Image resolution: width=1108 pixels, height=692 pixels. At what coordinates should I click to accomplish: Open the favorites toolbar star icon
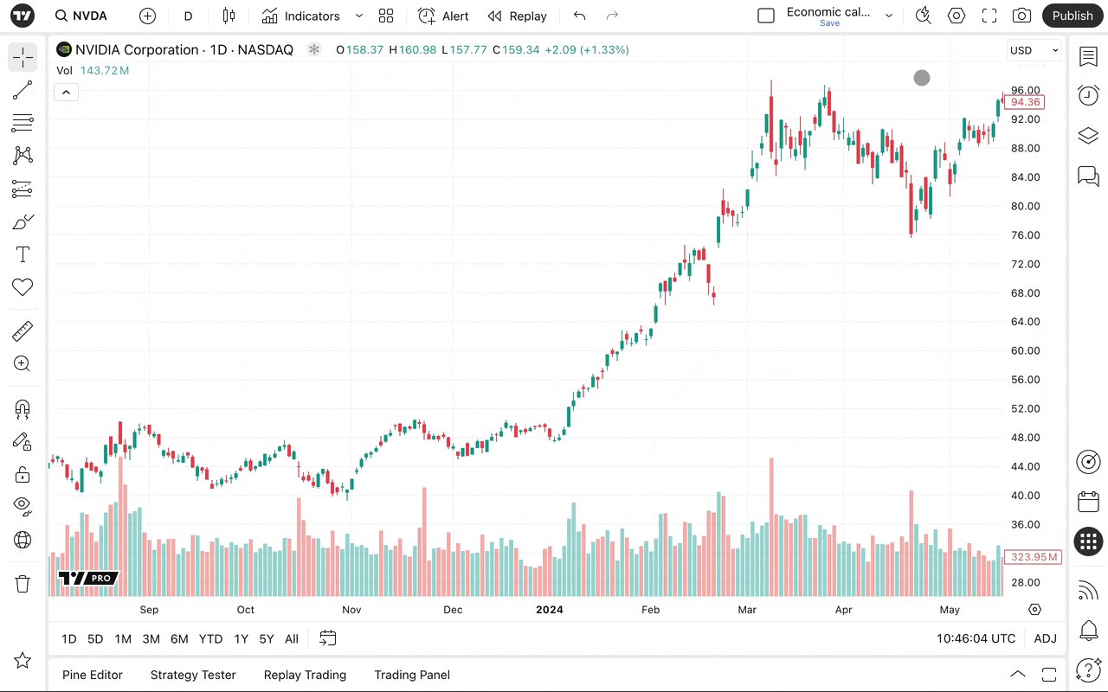click(x=23, y=661)
